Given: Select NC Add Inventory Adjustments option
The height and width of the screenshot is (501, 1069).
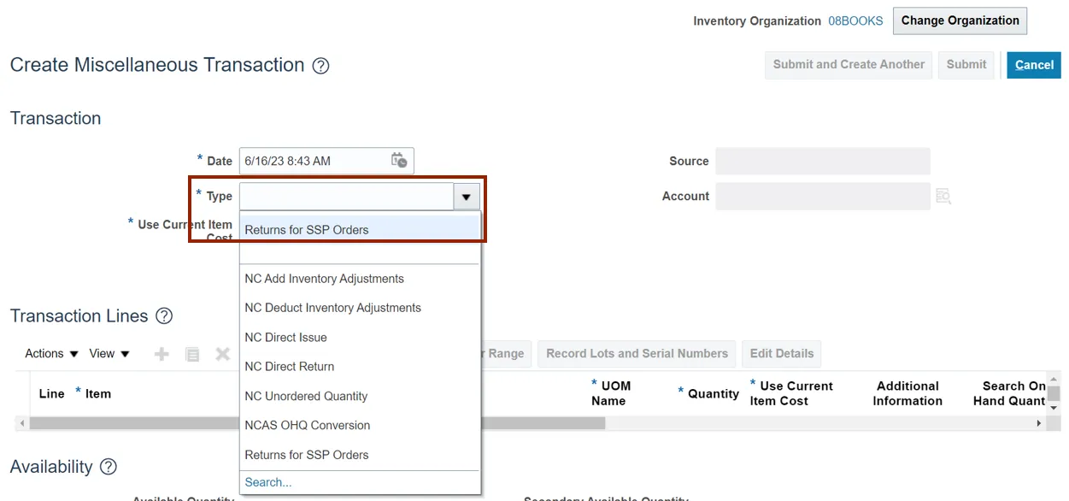Looking at the screenshot, I should pyautogui.click(x=324, y=279).
